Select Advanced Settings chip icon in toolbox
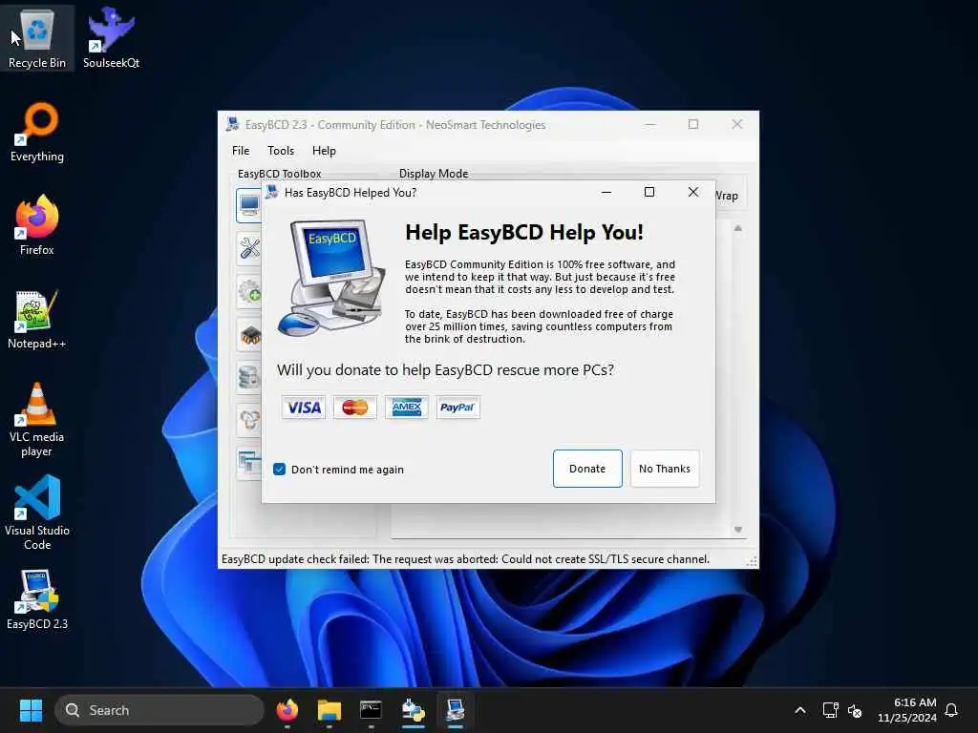The height and width of the screenshot is (733, 978). [x=249, y=335]
